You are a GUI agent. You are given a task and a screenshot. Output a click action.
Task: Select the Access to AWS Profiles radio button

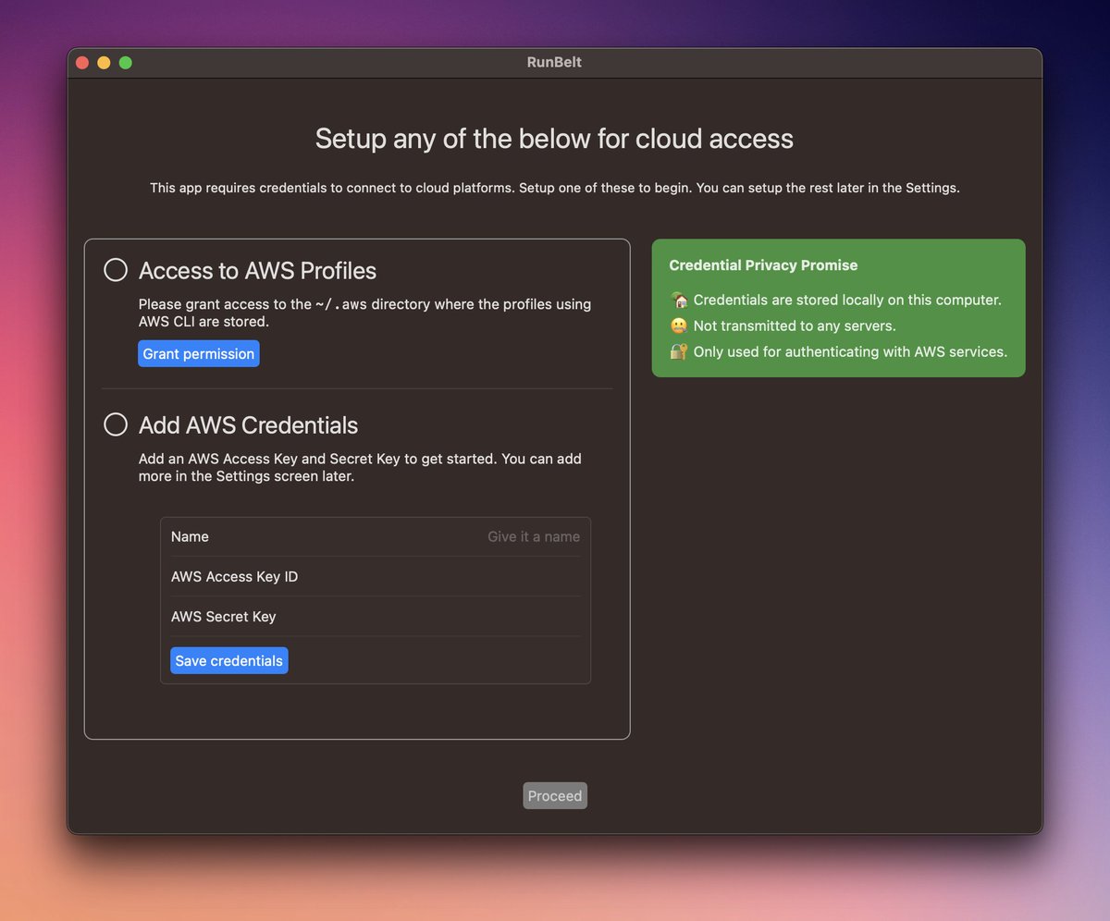(116, 270)
